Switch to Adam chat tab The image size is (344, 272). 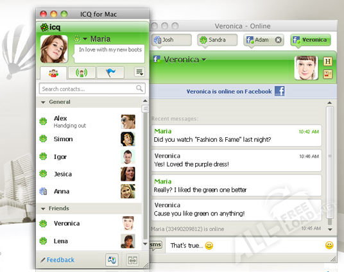pos(264,40)
